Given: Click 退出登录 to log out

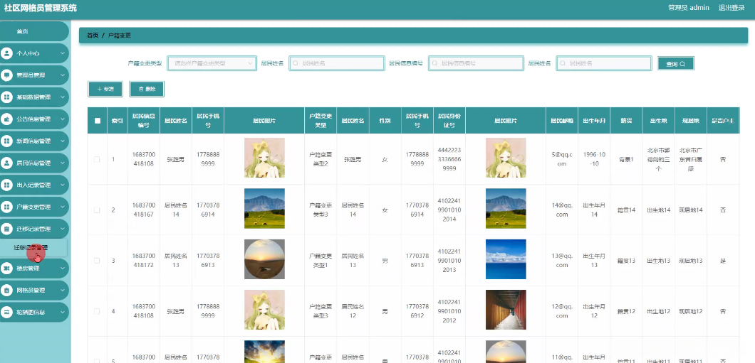Looking at the screenshot, I should click(x=731, y=8).
